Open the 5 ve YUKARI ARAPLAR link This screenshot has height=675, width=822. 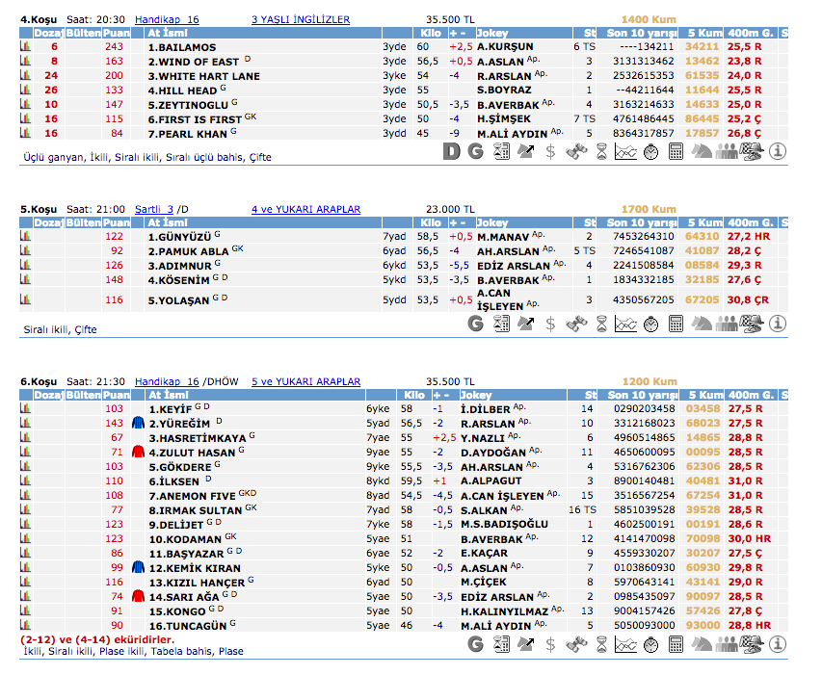306,382
